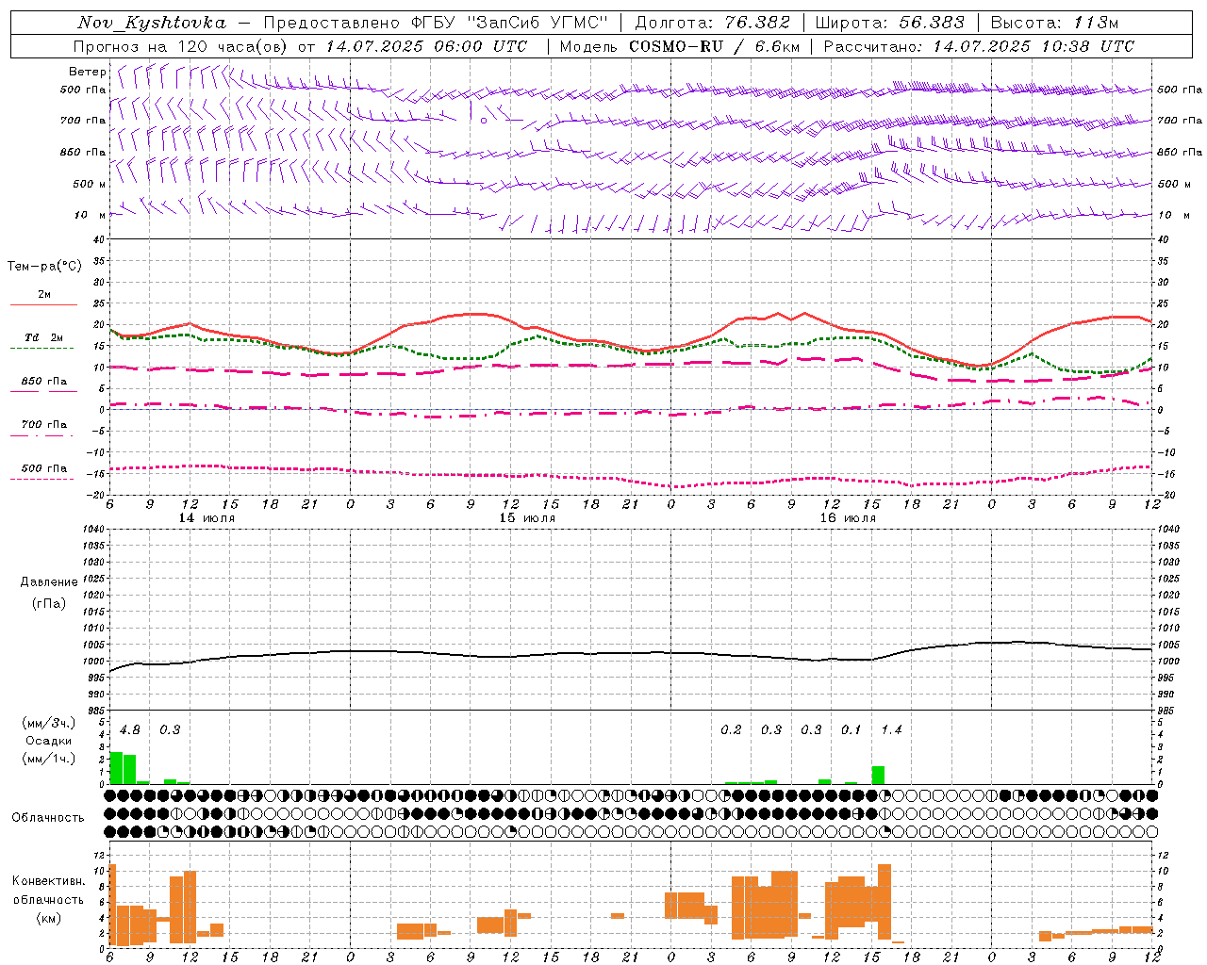Click the 0.1 precipitation total

click(852, 730)
